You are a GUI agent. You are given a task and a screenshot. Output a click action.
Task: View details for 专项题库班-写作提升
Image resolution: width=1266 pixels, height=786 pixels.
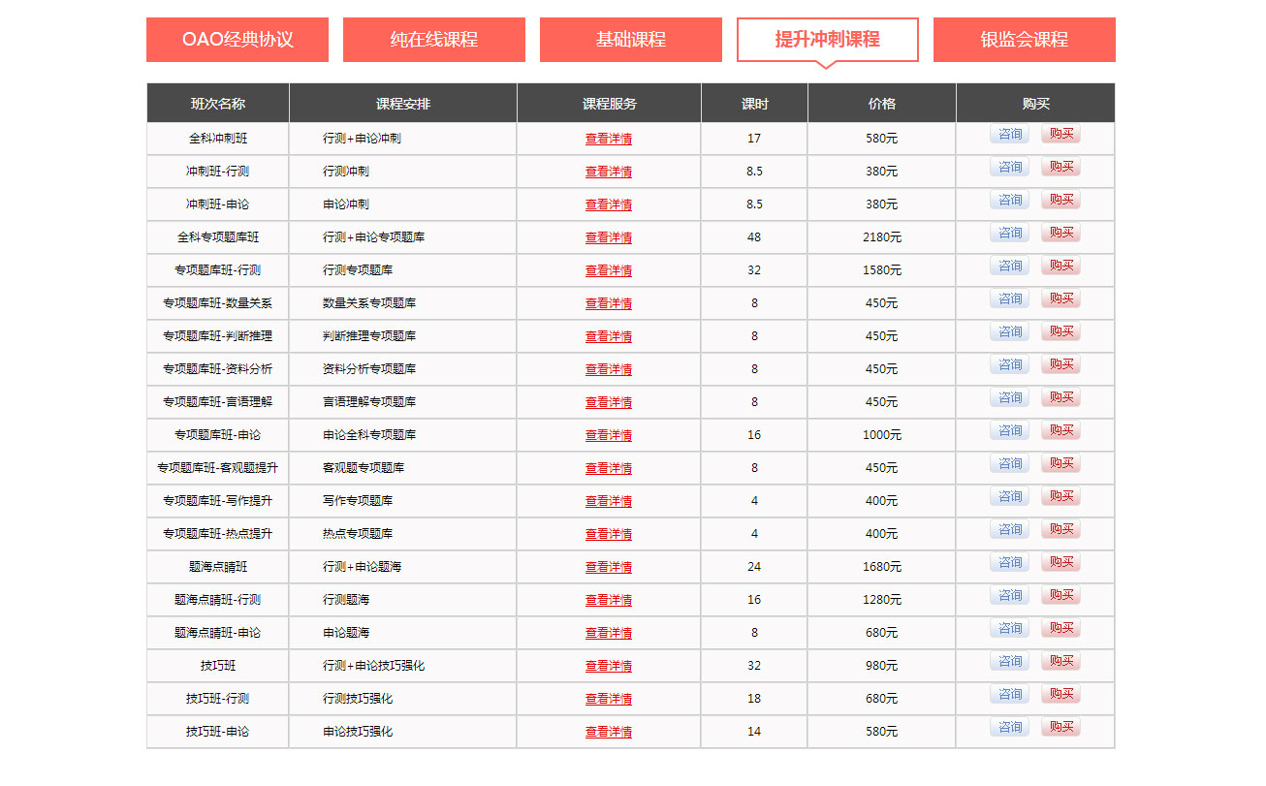coord(609,501)
